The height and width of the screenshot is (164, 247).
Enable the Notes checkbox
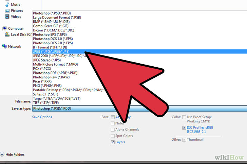[113, 123]
